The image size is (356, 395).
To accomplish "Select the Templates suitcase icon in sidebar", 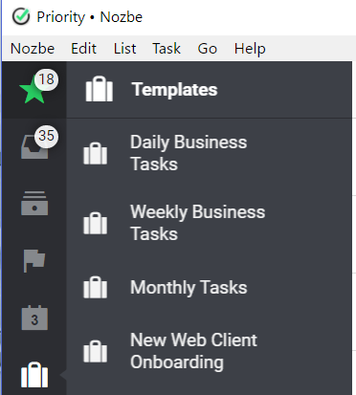I will click(x=34, y=375).
